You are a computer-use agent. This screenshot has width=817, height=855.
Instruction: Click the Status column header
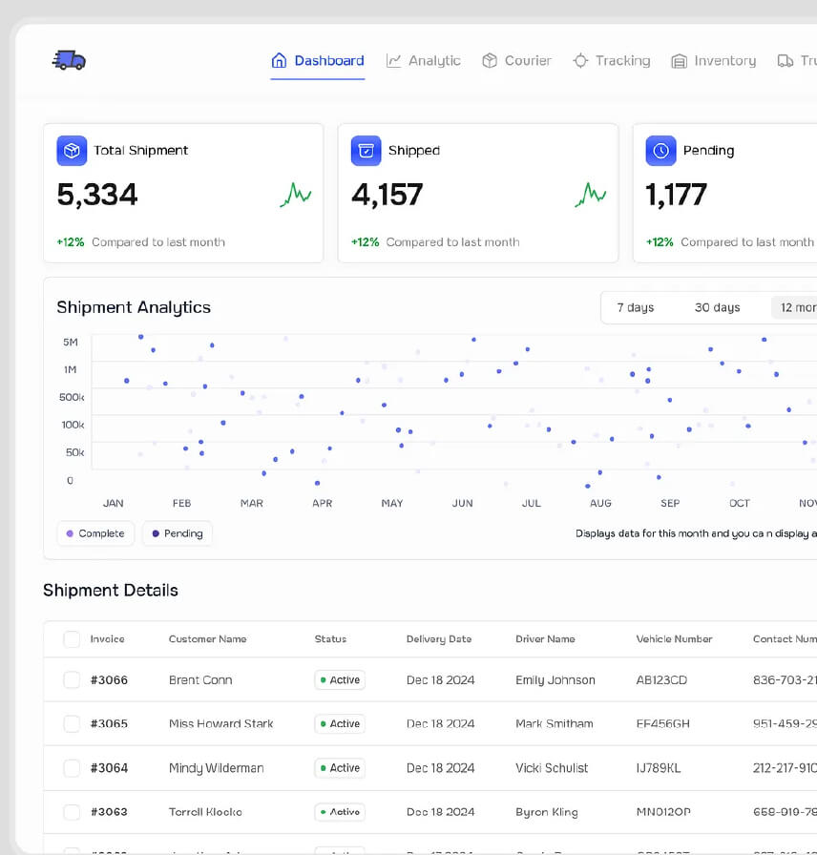tap(330, 639)
